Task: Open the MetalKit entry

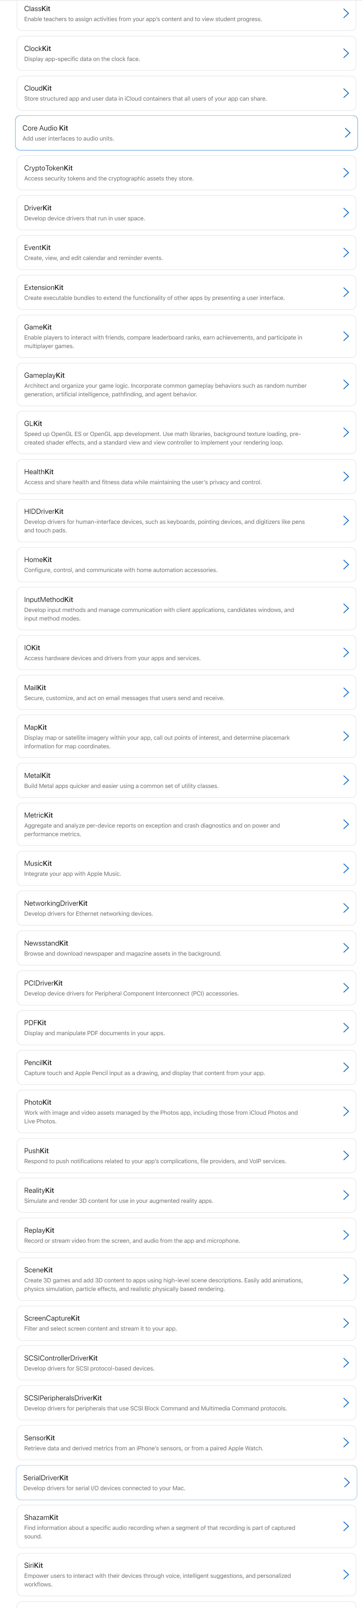Action: click(186, 780)
